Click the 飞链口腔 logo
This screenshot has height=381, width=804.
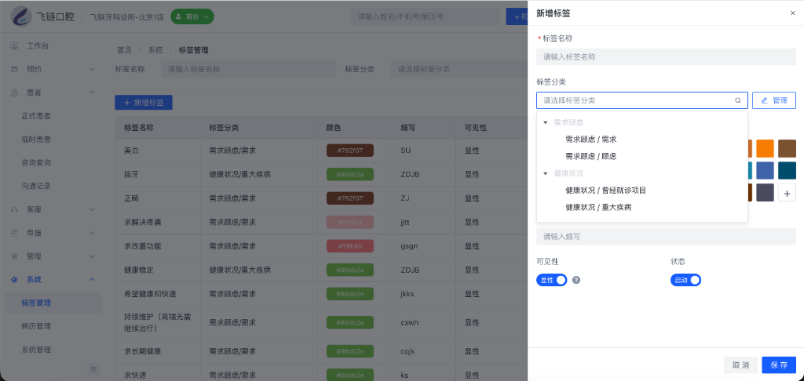[x=20, y=16]
